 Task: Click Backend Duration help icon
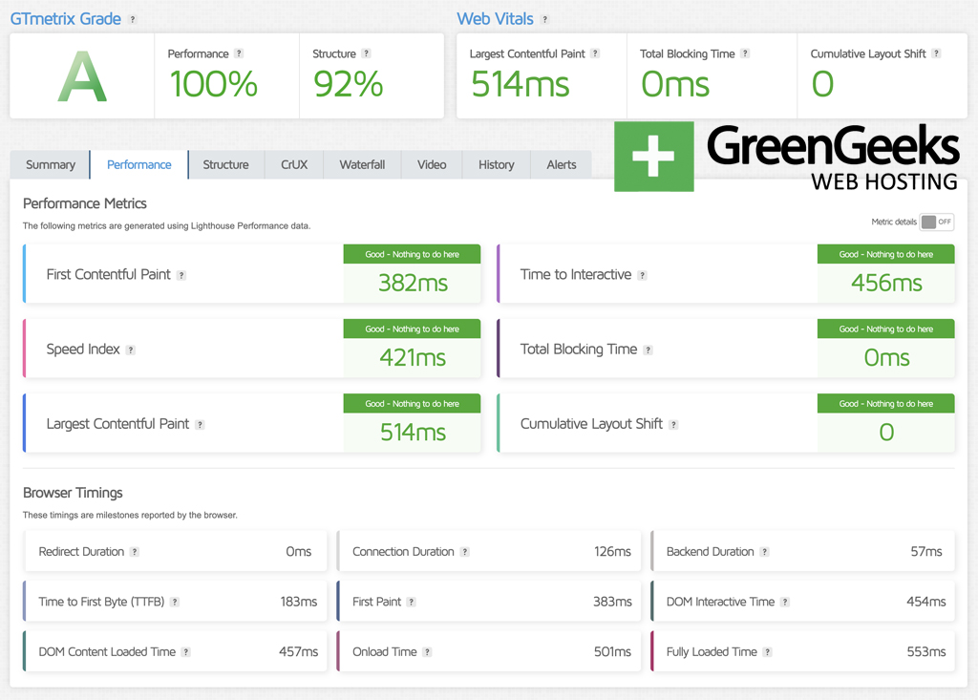764,552
